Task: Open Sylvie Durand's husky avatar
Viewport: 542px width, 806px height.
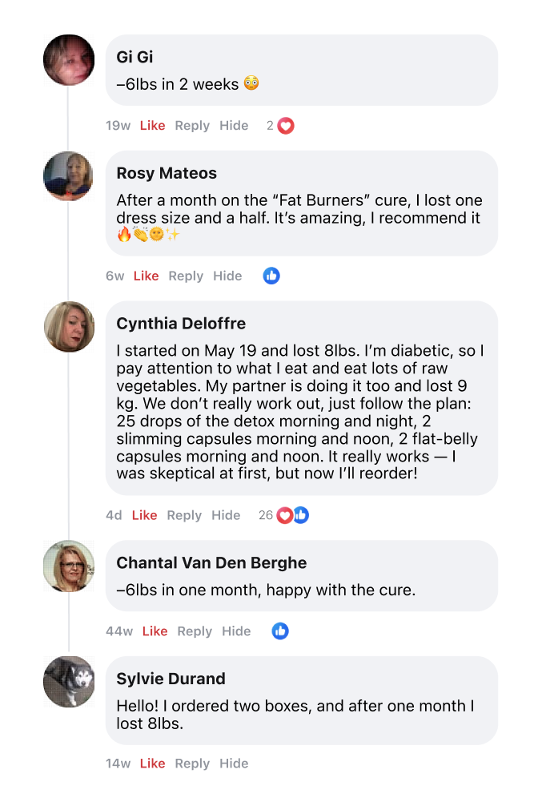Action: coord(69,682)
